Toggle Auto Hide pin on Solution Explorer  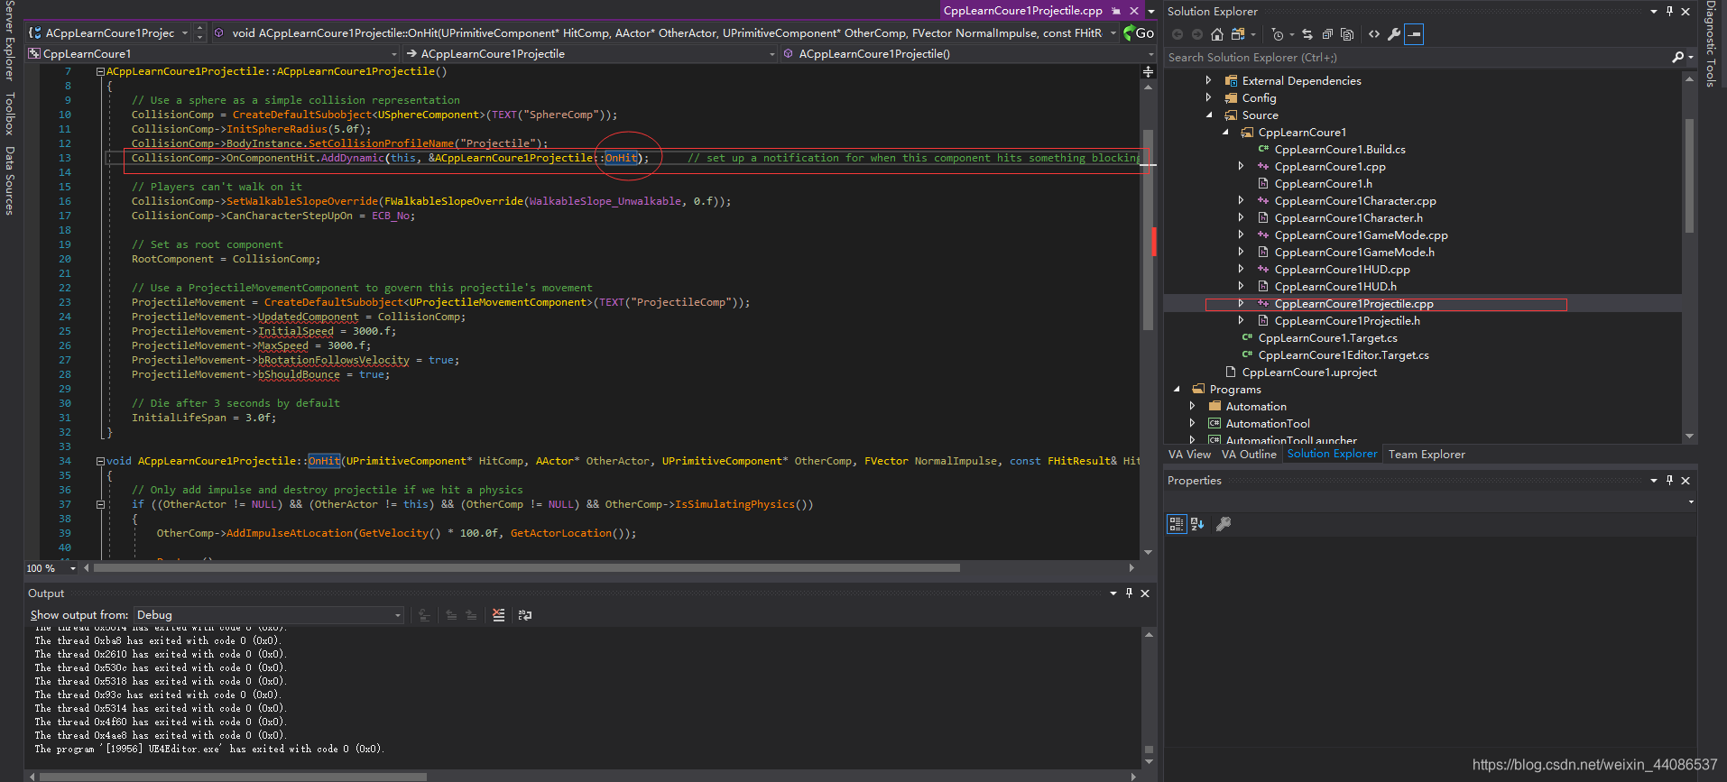1669,12
